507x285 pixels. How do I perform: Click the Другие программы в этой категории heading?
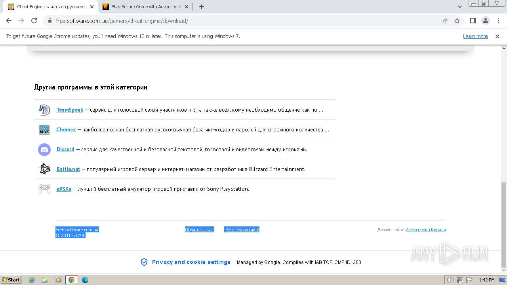tap(91, 87)
